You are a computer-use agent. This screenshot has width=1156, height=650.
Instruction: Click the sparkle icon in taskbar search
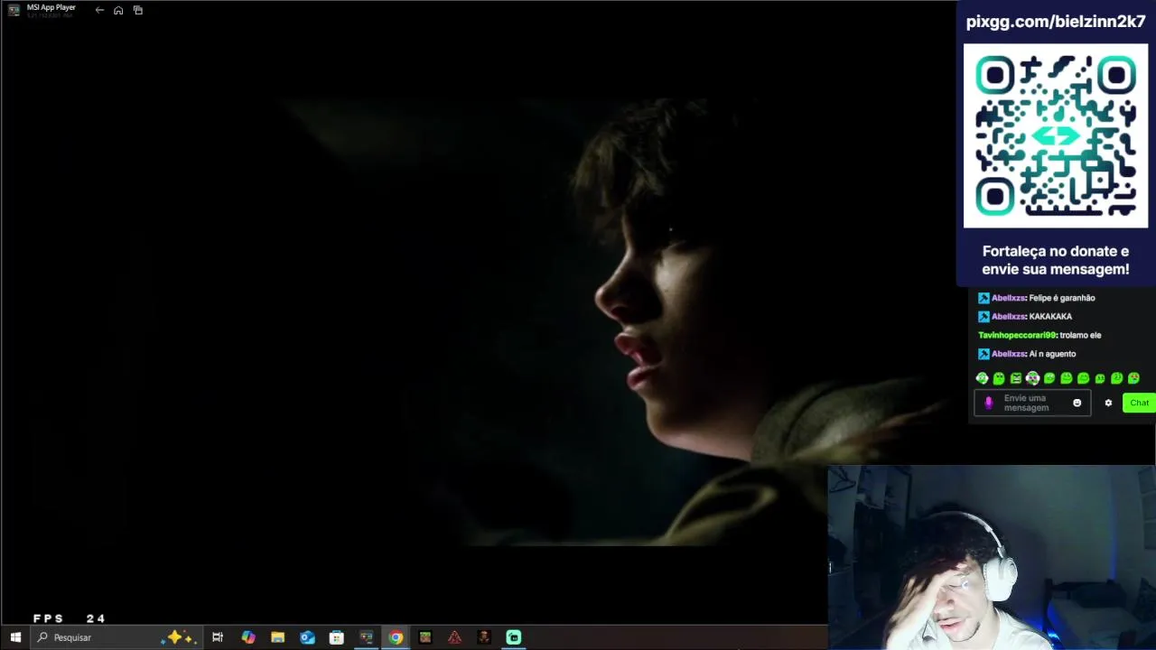pyautogui.click(x=178, y=637)
